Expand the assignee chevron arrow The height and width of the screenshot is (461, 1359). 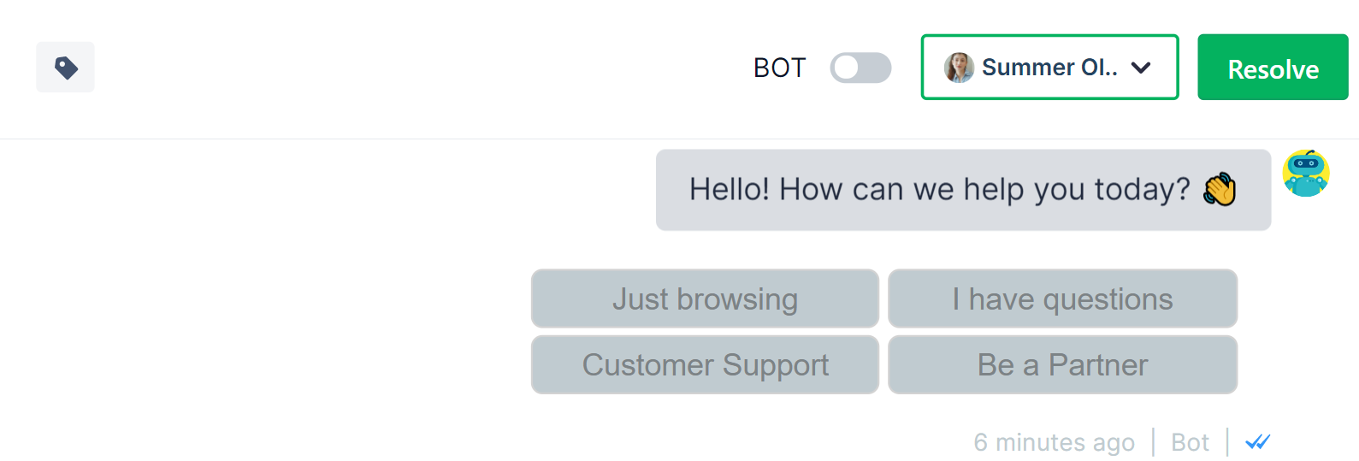point(1141,68)
